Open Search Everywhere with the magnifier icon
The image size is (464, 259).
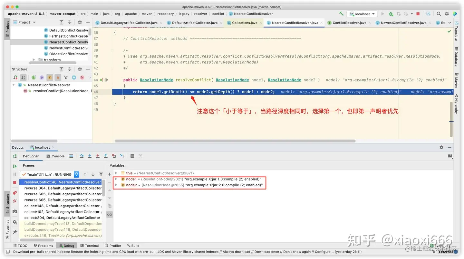[x=439, y=14]
